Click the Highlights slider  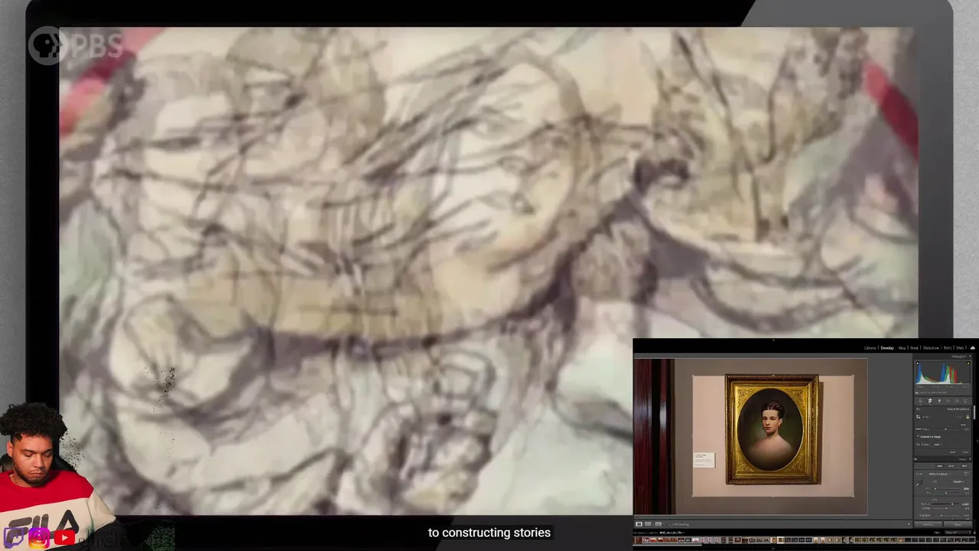946,516
